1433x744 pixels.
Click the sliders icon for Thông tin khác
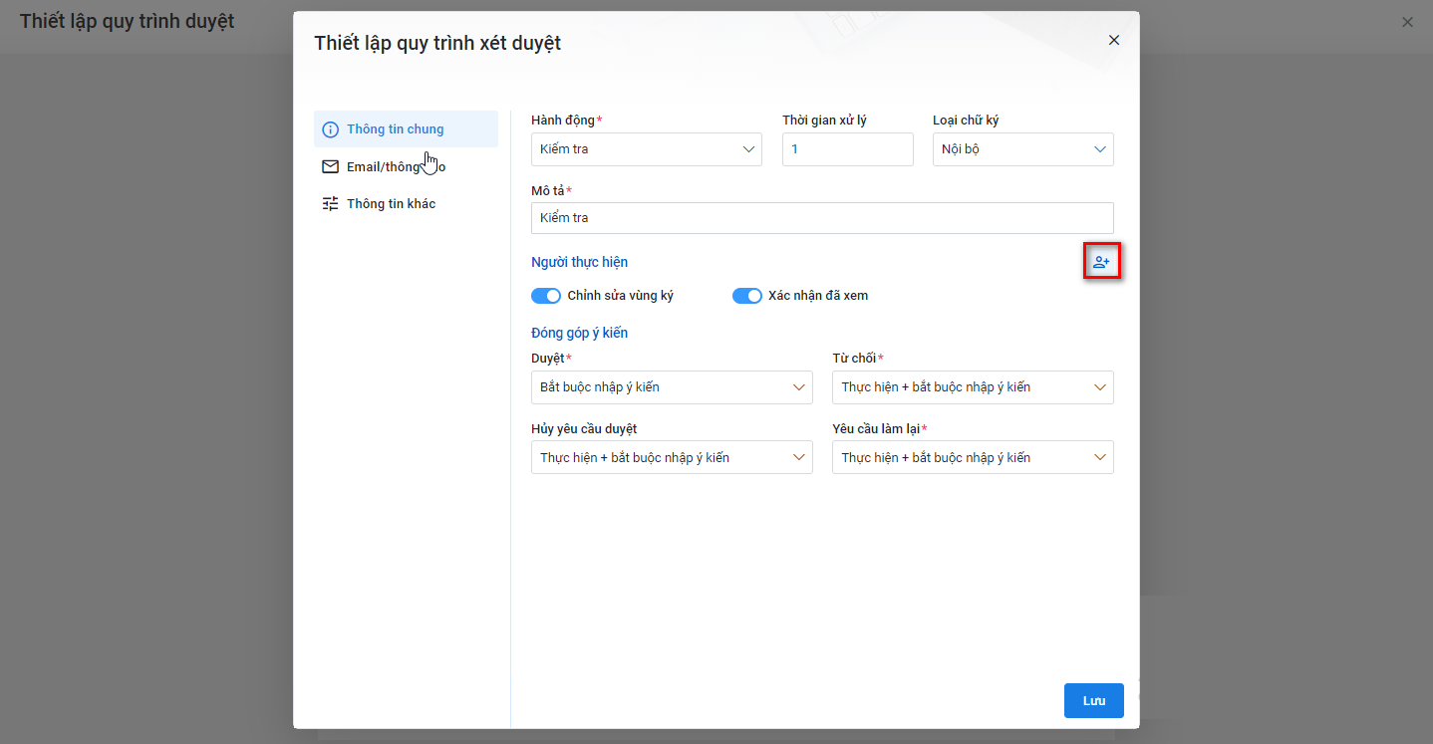(330, 204)
